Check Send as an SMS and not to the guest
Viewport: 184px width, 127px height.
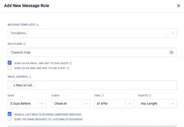click(x=10, y=68)
